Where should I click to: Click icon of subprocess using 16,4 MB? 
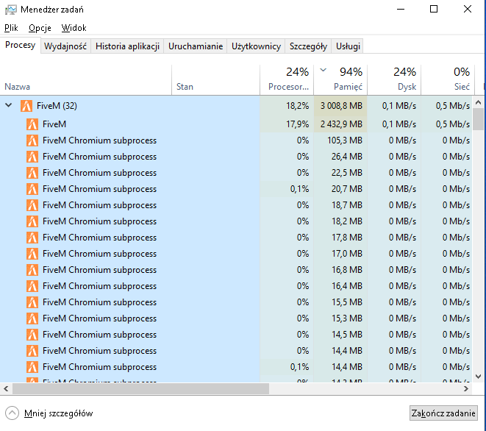32,286
